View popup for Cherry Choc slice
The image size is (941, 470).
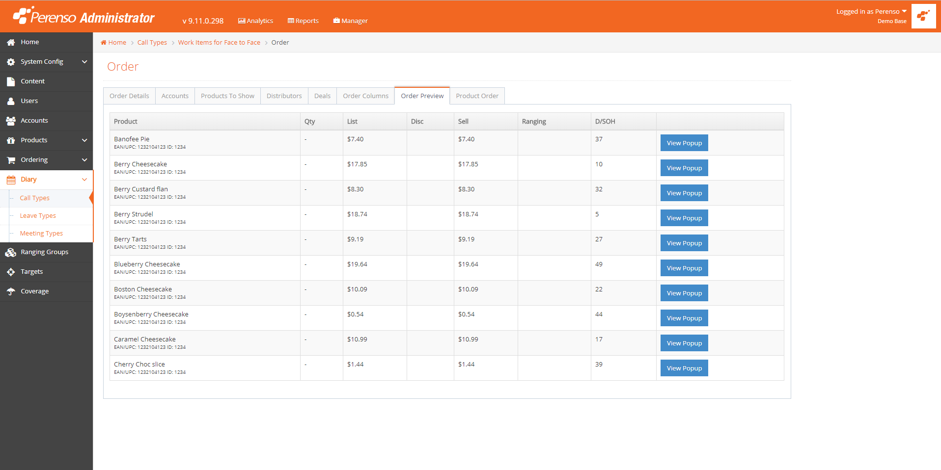coord(684,368)
